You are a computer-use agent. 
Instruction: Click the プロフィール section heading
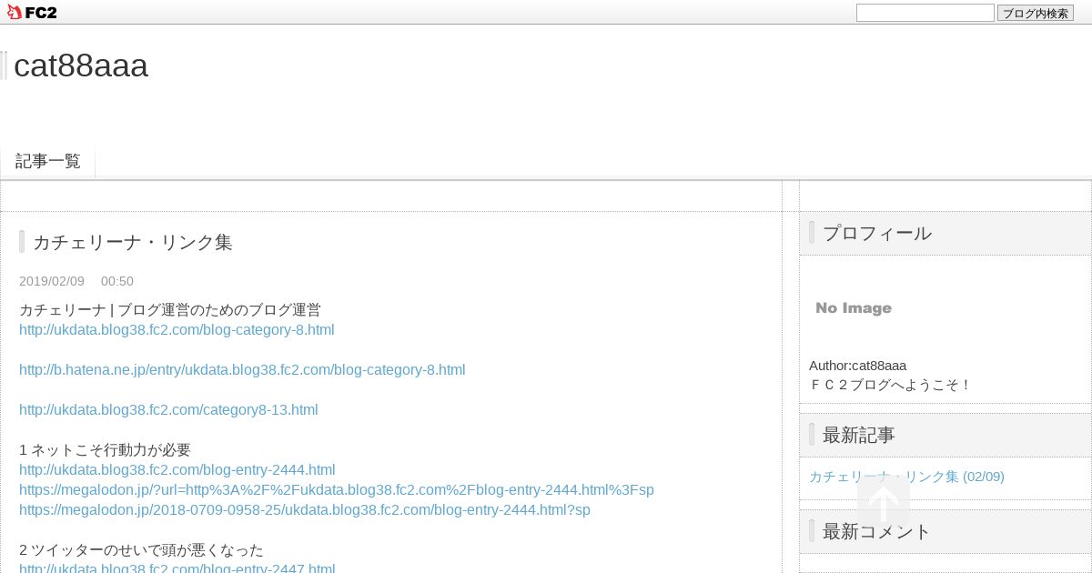coord(877,233)
